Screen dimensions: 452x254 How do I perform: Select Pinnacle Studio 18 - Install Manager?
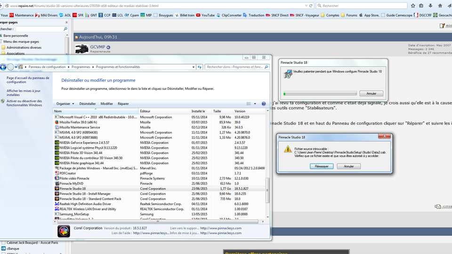coord(160,194)
